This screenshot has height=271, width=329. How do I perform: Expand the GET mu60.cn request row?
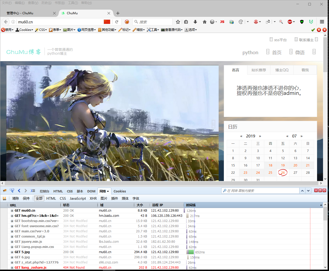coord(12,211)
